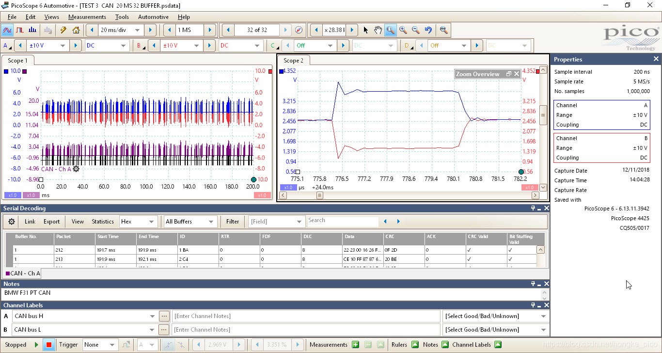This screenshot has height=353, width=662.
Task: Open the All Buffers dropdown
Action: click(211, 222)
